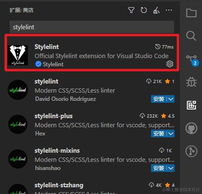
Task: Install stylelint by David Osorio Rodríguez
Action: point(159,99)
